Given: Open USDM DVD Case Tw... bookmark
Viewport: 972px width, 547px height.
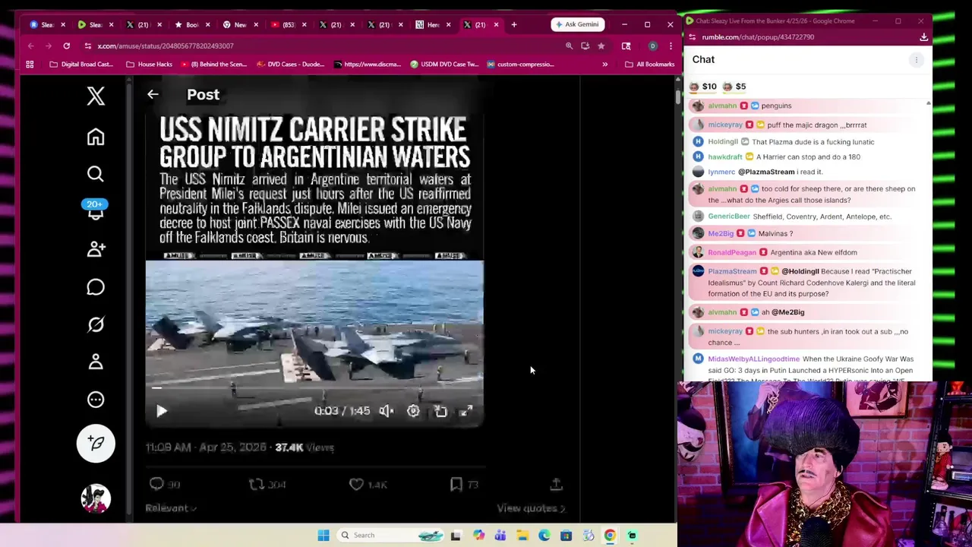Looking at the screenshot, I should coord(443,65).
